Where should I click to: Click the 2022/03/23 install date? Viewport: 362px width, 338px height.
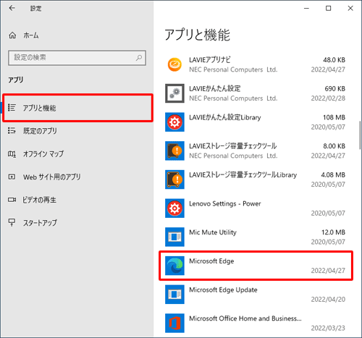[328, 328]
